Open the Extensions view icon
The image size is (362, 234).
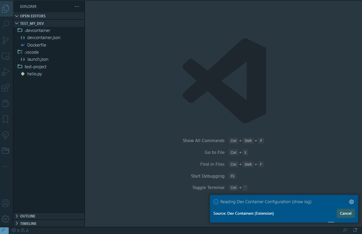tap(6, 88)
